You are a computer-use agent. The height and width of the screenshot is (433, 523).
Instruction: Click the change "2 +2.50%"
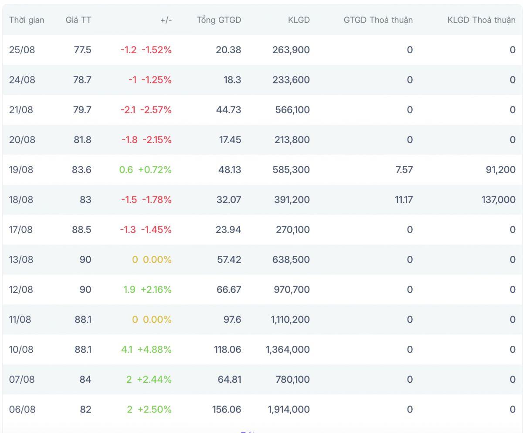point(149,409)
